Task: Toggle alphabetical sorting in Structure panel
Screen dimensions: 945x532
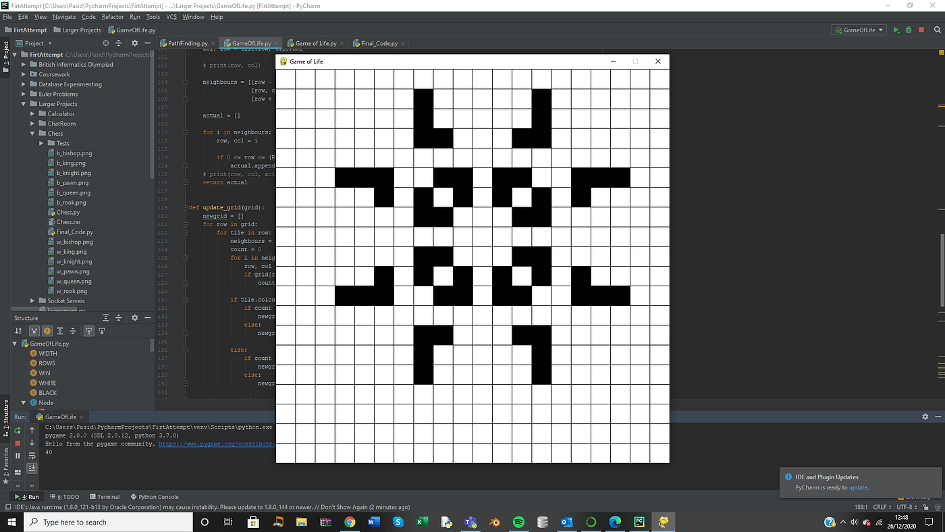Action: coord(18,331)
